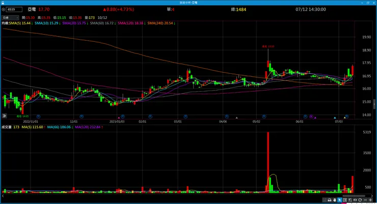Click the scroll-right arrow at bottom of chart
The image size is (377, 204).
pos(372,196)
